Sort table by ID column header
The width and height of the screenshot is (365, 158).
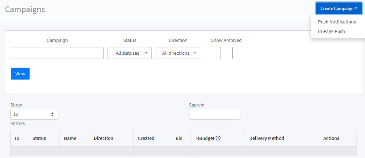[17, 138]
